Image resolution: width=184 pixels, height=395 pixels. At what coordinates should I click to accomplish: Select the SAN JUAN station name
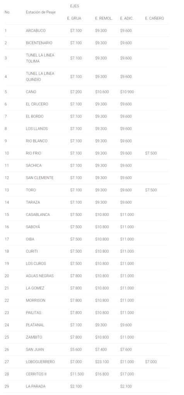pyautogui.click(x=35, y=349)
